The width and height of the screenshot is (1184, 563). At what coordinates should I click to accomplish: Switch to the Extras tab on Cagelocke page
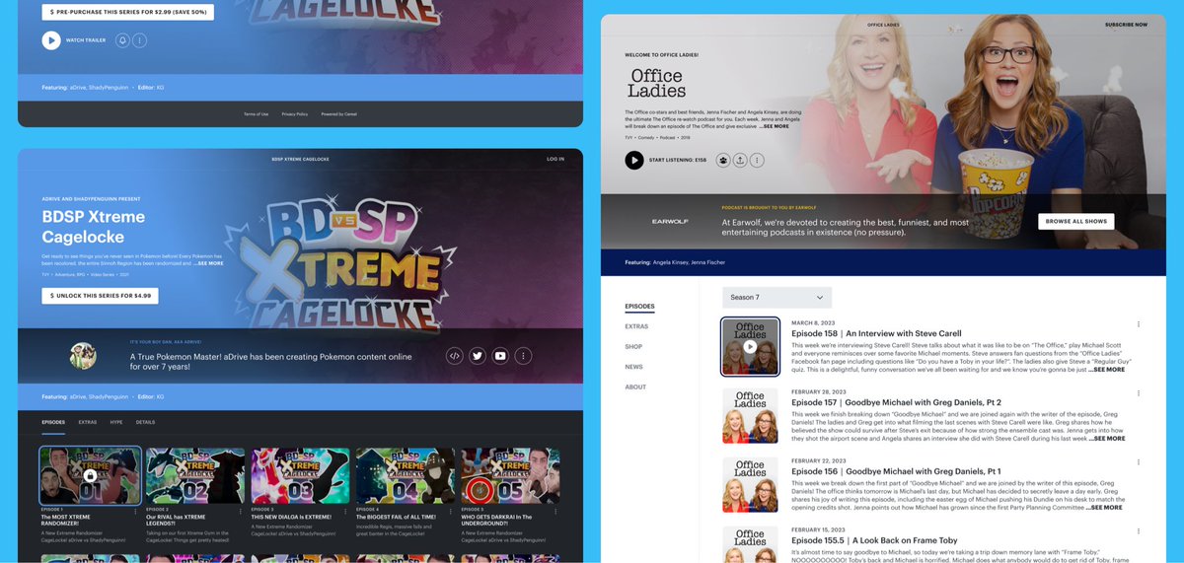[88, 422]
